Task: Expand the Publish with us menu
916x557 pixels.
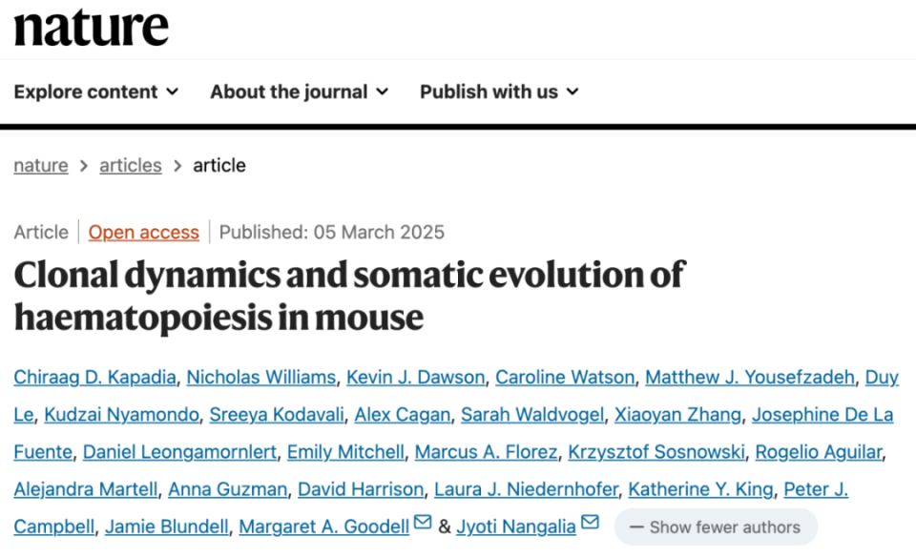Action: [499, 92]
